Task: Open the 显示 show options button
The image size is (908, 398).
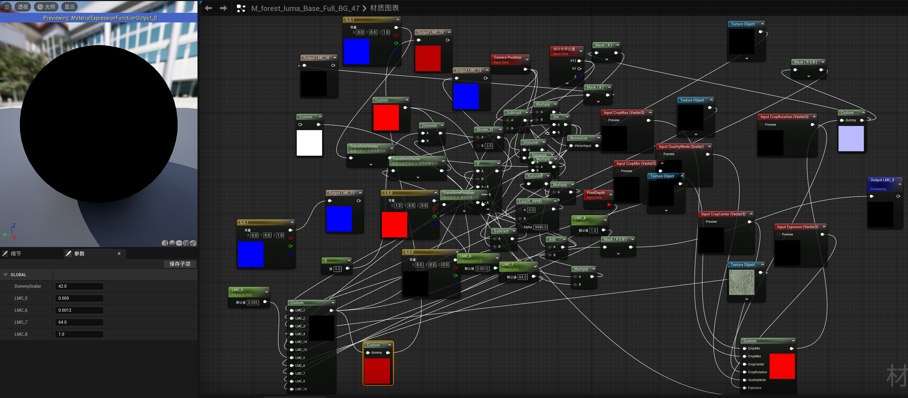Action: (69, 7)
